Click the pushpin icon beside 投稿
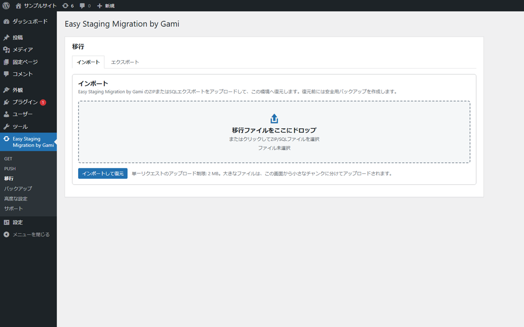The image size is (524, 327). coord(6,37)
